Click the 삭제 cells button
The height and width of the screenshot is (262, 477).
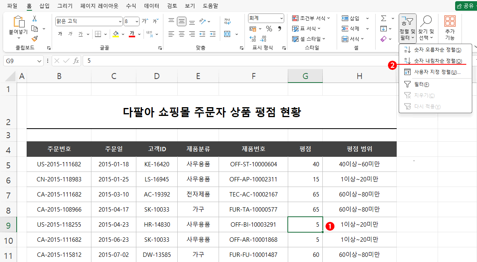coord(350,29)
